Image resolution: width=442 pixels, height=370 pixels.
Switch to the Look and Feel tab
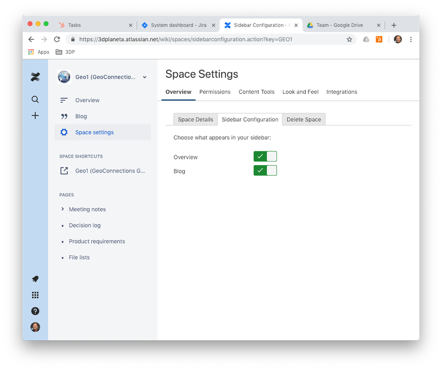point(300,92)
